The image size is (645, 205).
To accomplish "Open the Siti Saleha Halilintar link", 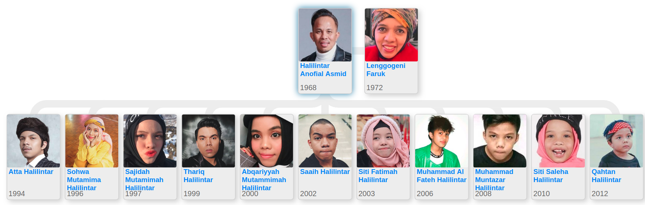I will pos(551,176).
